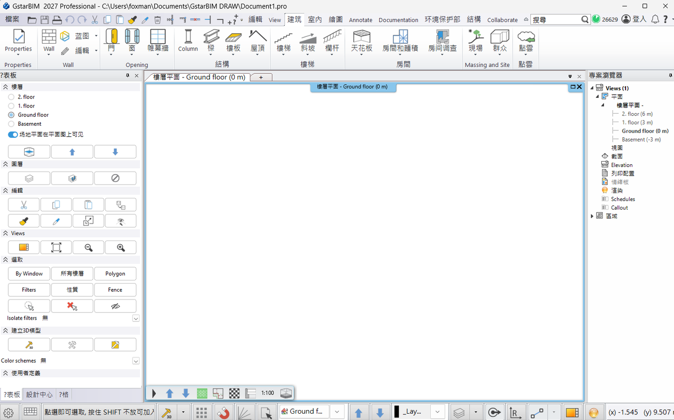Select the Wall tool in ribbon
The image size is (674, 420).
click(49, 41)
